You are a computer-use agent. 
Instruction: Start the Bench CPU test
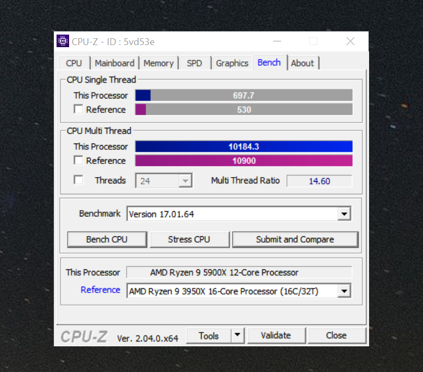(x=107, y=239)
